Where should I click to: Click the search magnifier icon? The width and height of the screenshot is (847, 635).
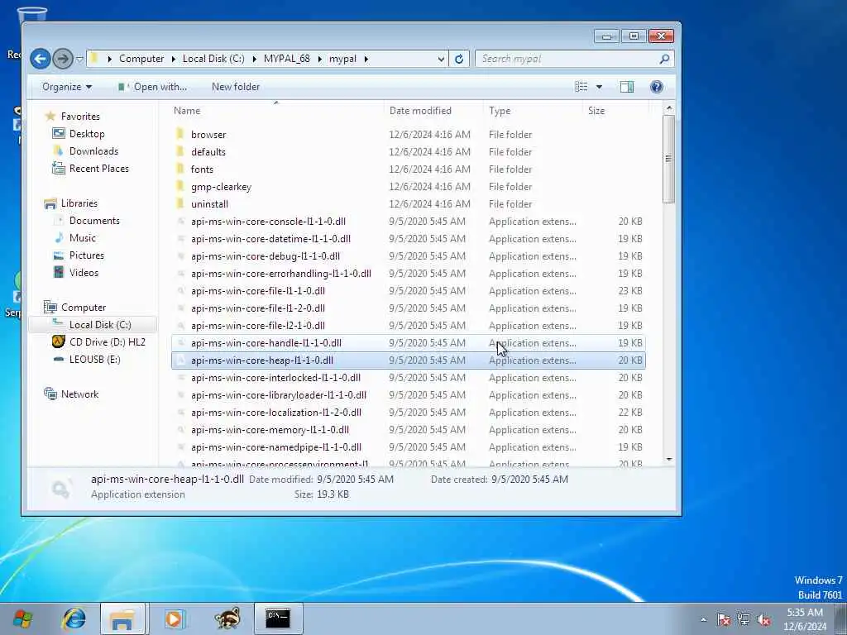click(664, 59)
